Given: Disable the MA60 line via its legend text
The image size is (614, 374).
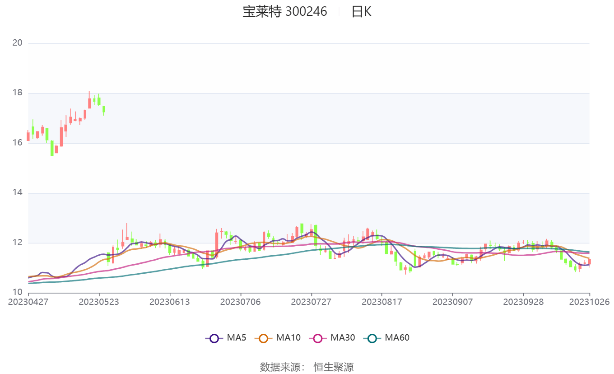Looking at the screenshot, I should pos(397,337).
